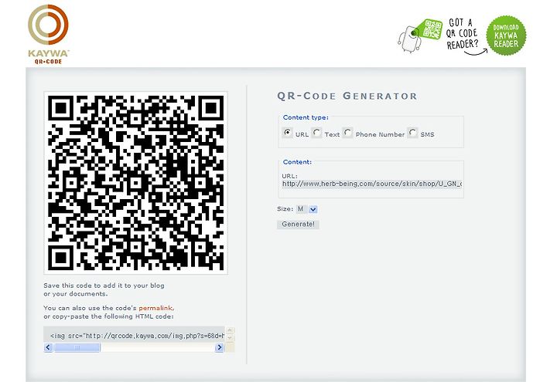Click the HTML box up scroll arrow
Screen dimensions: 557x382
[230, 330]
